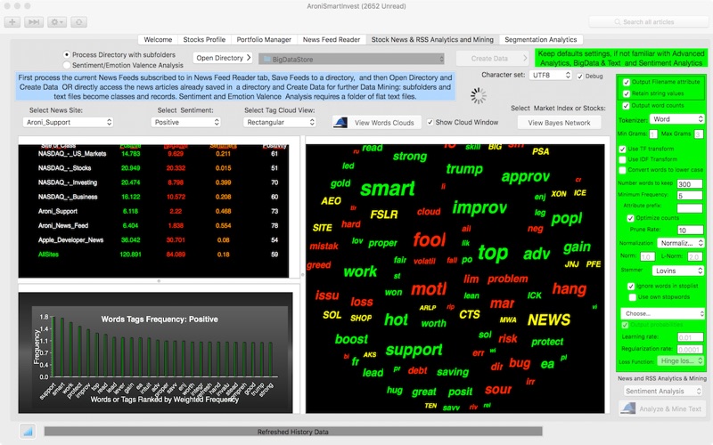Click the add (plus) toolbar button
The height and width of the screenshot is (445, 713).
[x=12, y=21]
